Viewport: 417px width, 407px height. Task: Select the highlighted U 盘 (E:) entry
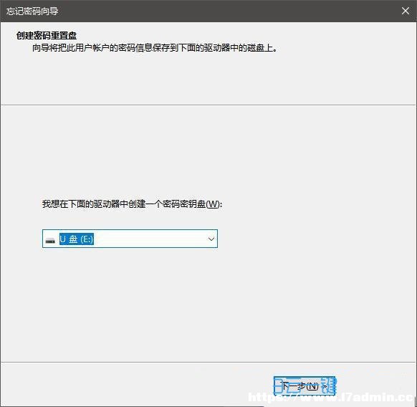tap(77, 239)
